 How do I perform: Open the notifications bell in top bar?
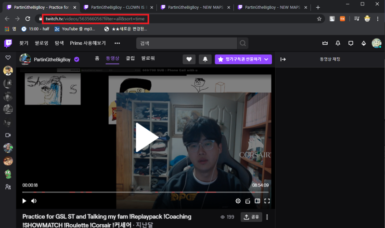pos(338,43)
